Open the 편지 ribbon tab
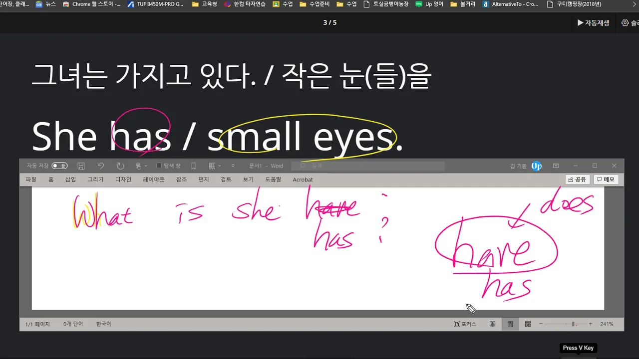This screenshot has height=359, width=639. [x=204, y=179]
